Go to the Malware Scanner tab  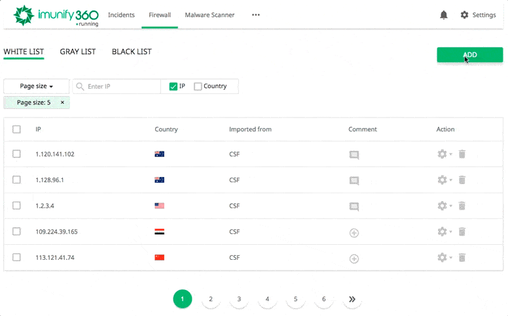(x=209, y=15)
